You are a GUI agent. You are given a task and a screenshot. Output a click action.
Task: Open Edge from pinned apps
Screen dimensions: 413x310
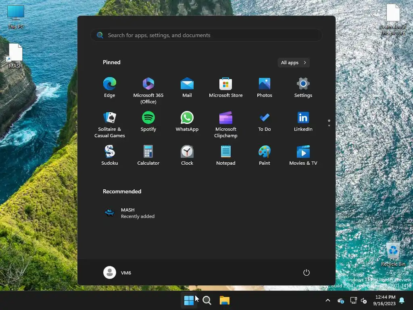point(110,88)
